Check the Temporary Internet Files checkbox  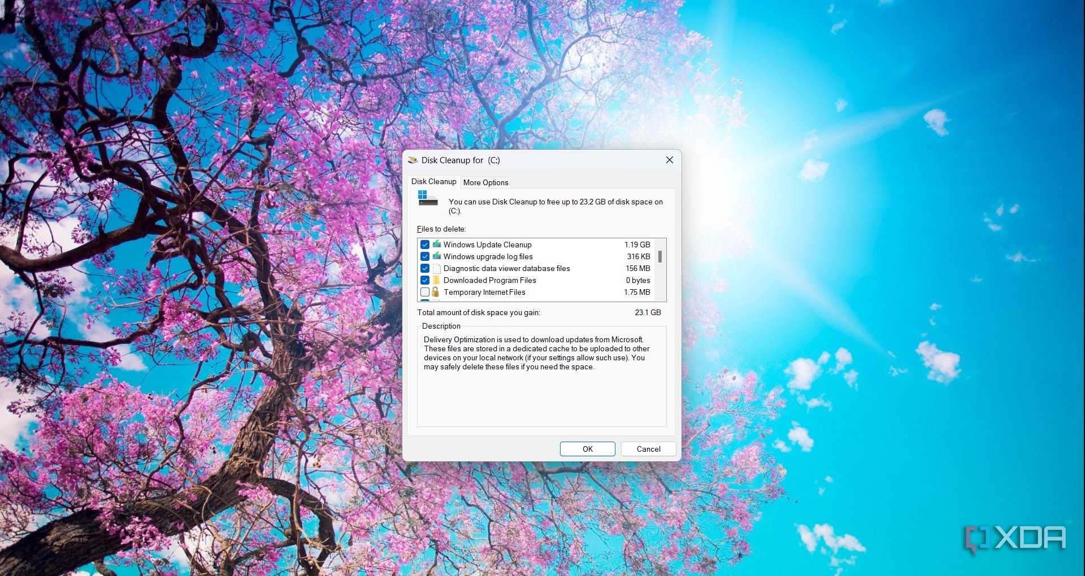[425, 292]
